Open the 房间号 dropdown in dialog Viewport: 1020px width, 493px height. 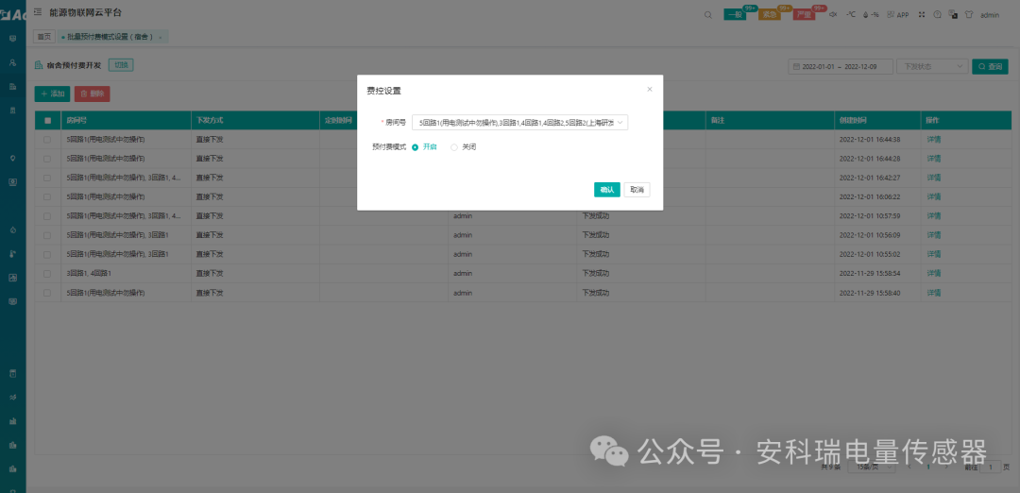[x=519, y=122]
